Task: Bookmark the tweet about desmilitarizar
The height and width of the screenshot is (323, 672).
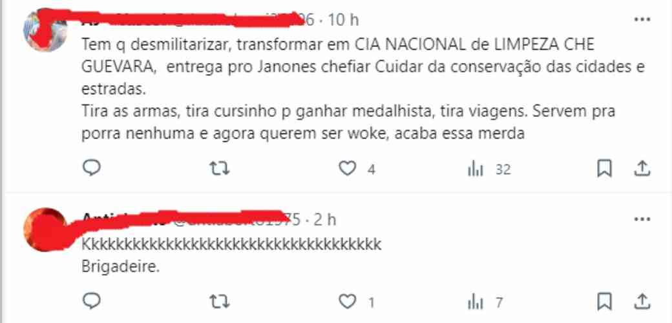Action: click(604, 170)
